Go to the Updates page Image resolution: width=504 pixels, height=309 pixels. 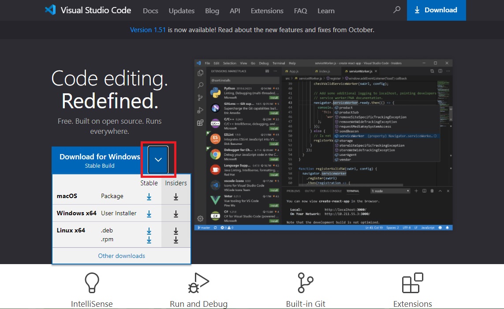[x=182, y=11]
